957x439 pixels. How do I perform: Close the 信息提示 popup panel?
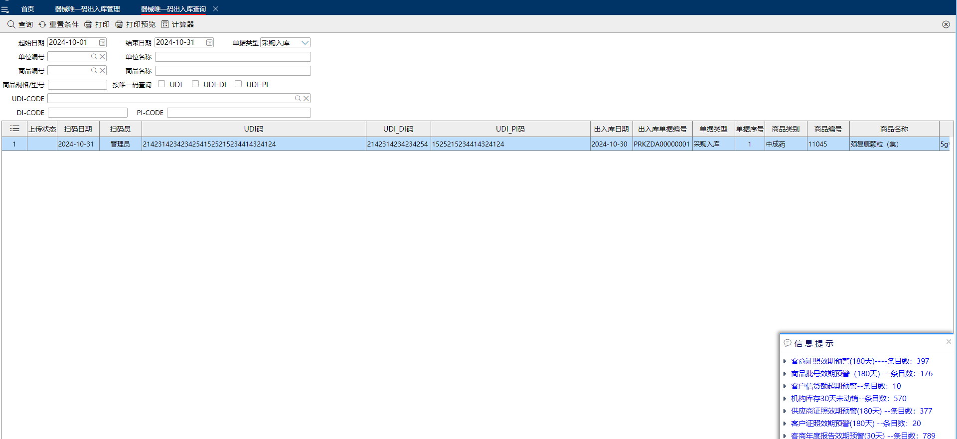(x=949, y=341)
